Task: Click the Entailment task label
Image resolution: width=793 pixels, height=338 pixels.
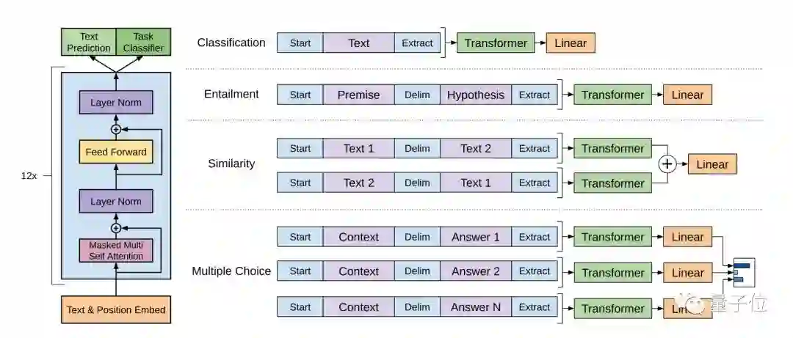Action: point(231,94)
